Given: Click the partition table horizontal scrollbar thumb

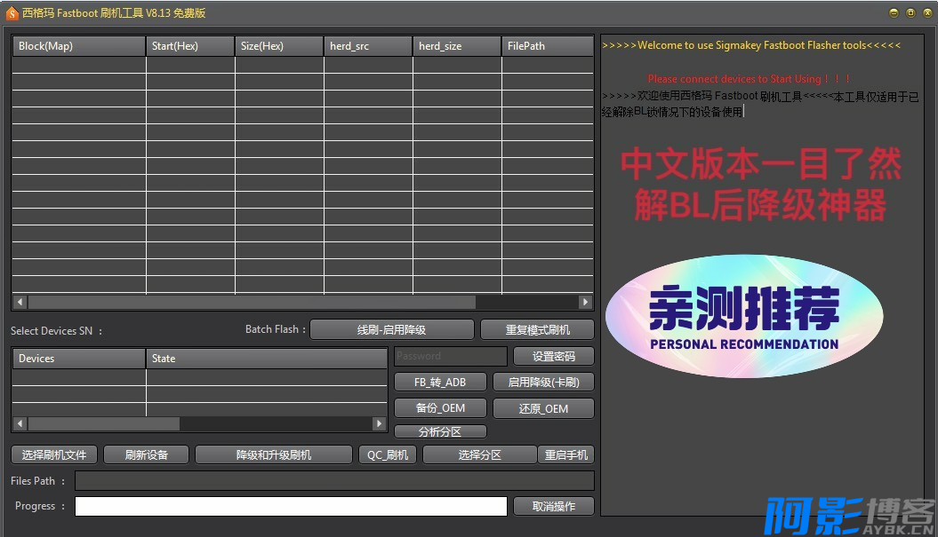Looking at the screenshot, I should click(x=252, y=302).
